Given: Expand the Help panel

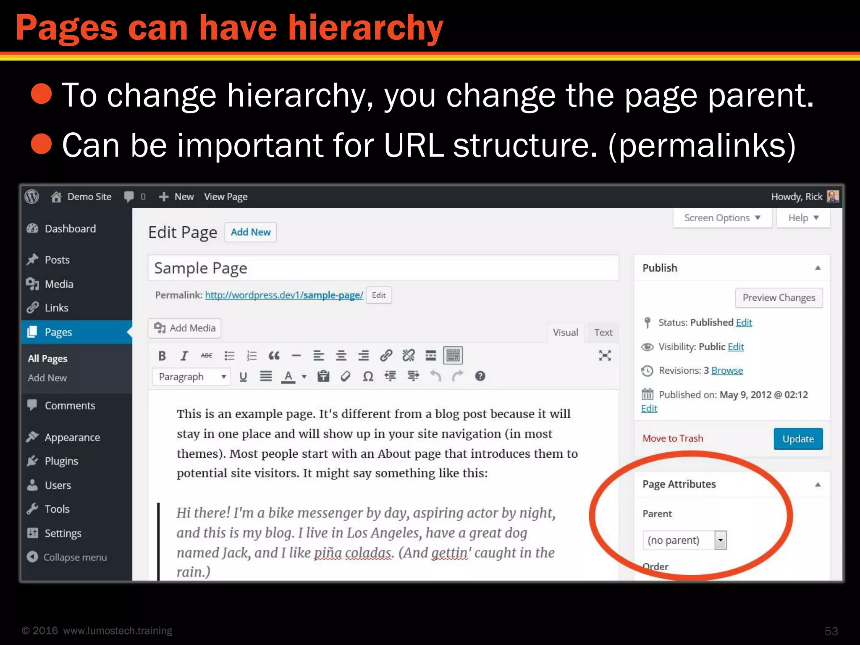Looking at the screenshot, I should point(803,218).
